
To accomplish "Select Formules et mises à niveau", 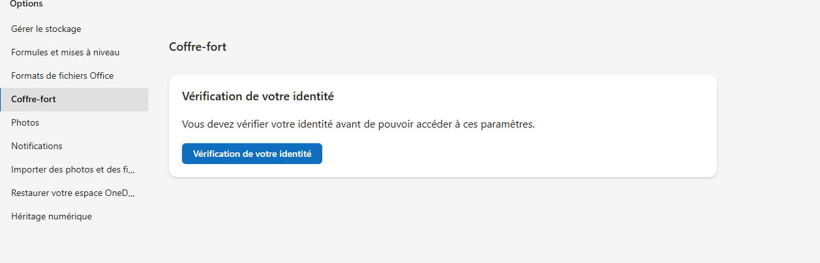I will click(74, 52).
